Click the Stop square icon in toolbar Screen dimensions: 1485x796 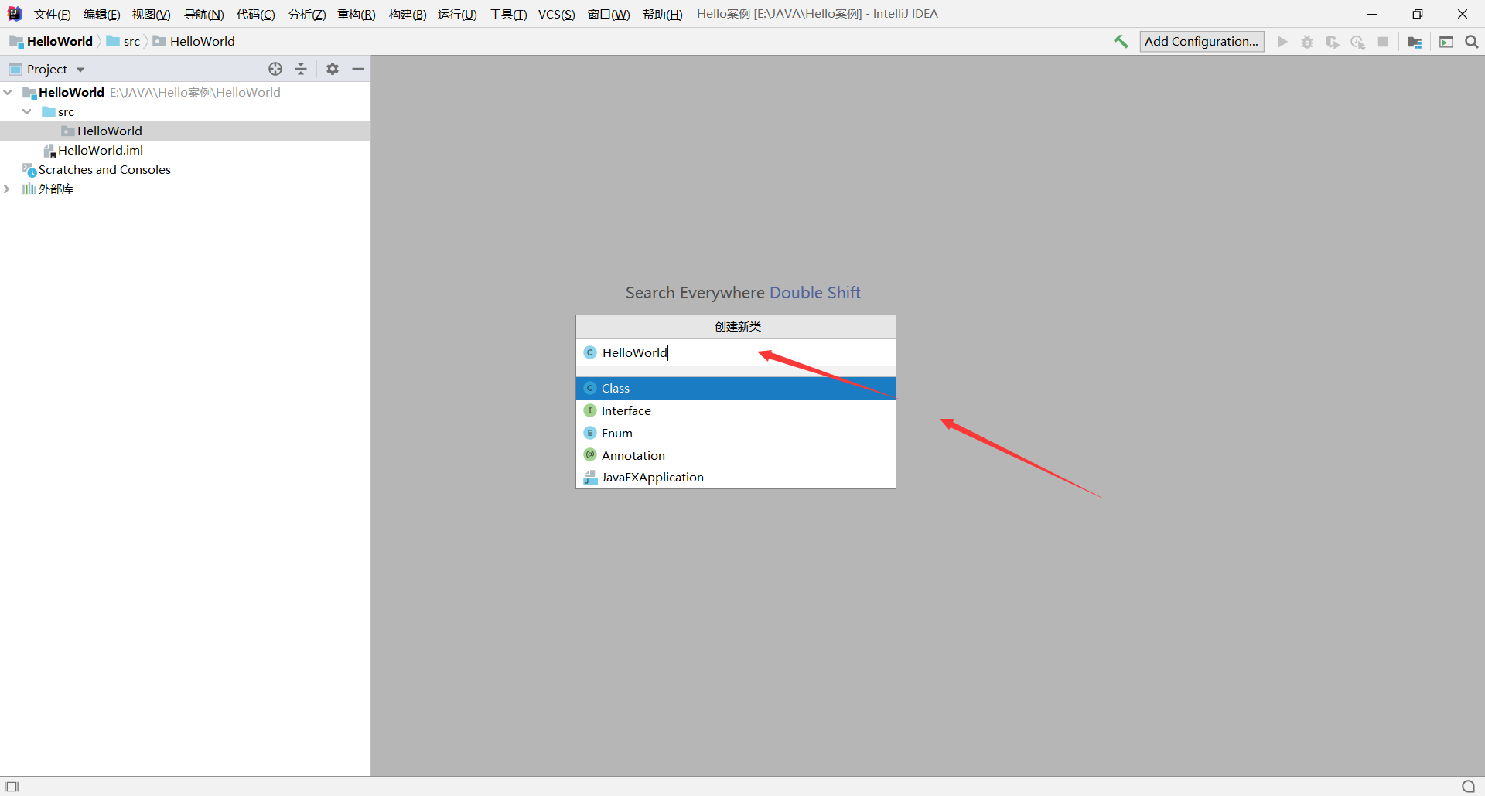1383,42
